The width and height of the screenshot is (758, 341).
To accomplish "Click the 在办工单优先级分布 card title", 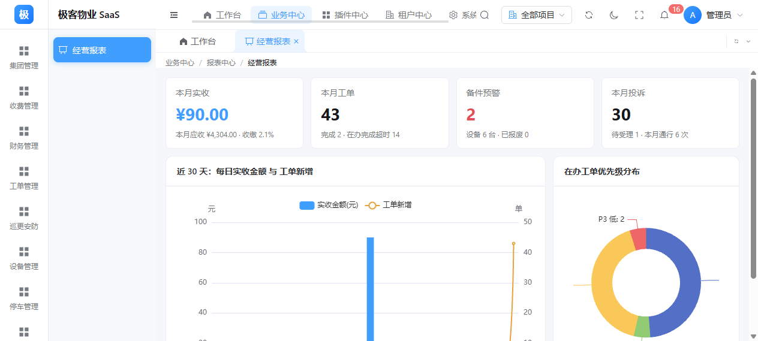I will 601,171.
